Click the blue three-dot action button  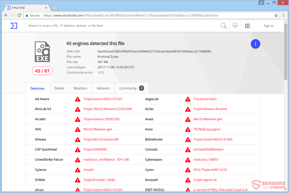click(x=255, y=44)
